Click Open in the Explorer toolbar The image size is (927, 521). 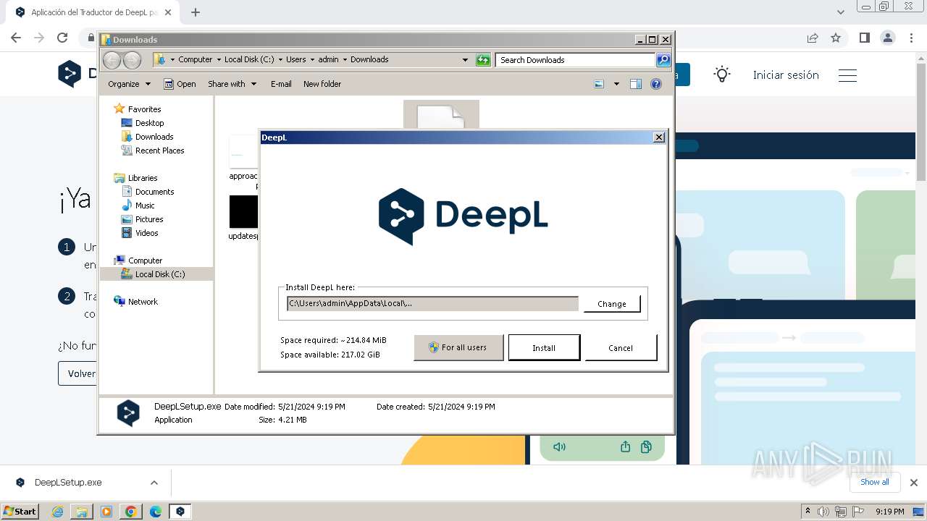point(180,84)
